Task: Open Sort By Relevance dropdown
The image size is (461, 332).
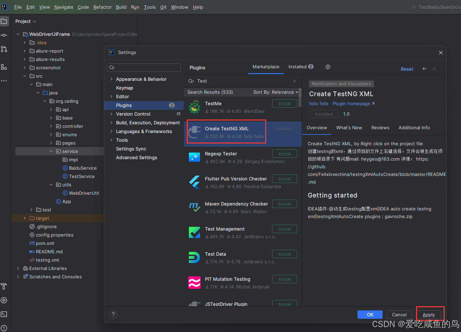Action: click(276, 92)
